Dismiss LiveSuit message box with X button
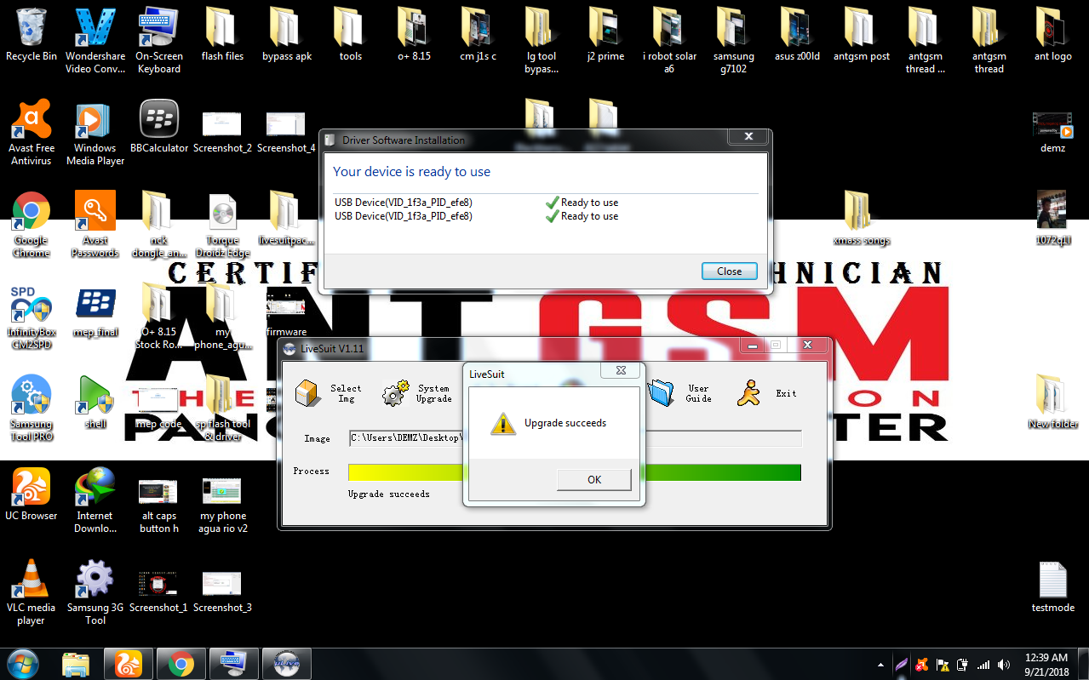Screen dimensions: 1089x680 coord(619,370)
